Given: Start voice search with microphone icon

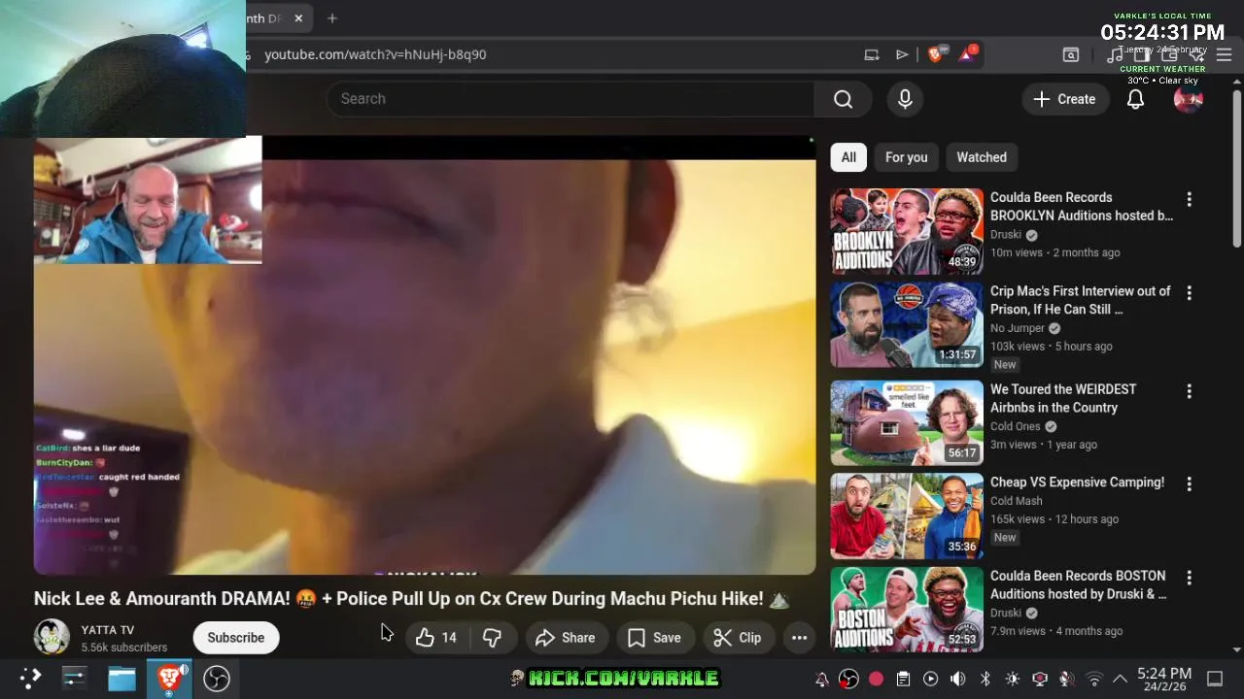Looking at the screenshot, I should coord(905,99).
